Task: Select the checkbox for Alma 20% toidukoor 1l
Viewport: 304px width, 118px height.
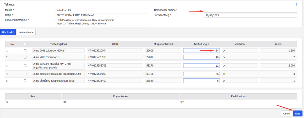Action: (x=25, y=57)
